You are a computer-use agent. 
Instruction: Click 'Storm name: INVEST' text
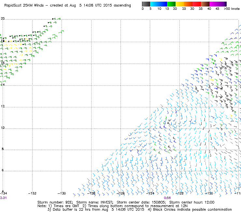pyautogui.click(x=95, y=202)
